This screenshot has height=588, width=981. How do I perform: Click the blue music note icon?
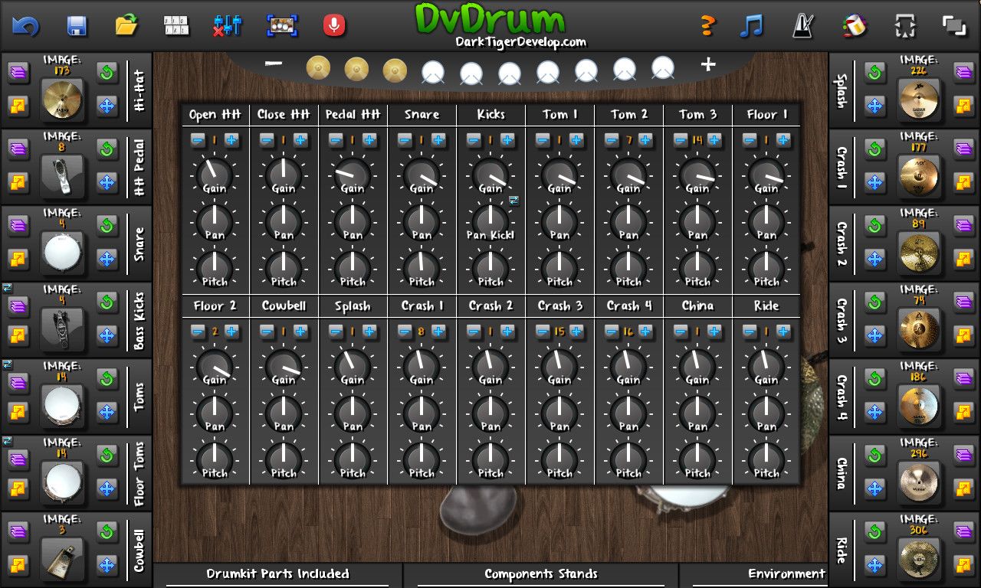tap(751, 26)
